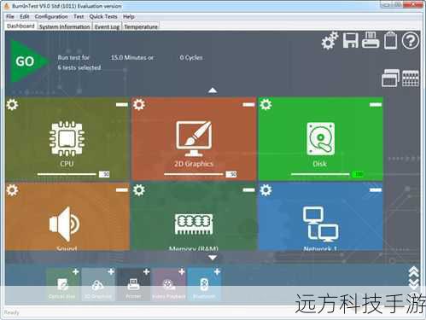Remove 2D Graphics test with its minus button

point(248,105)
